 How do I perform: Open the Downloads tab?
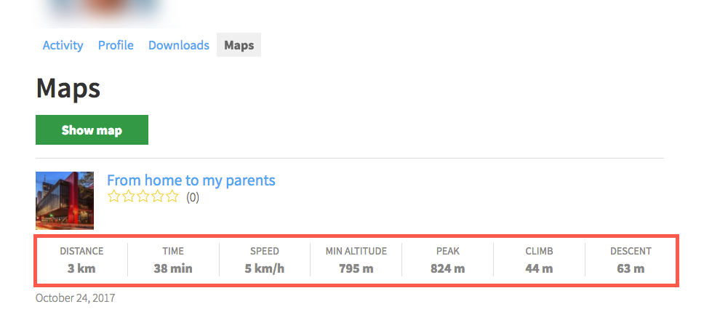pos(179,45)
